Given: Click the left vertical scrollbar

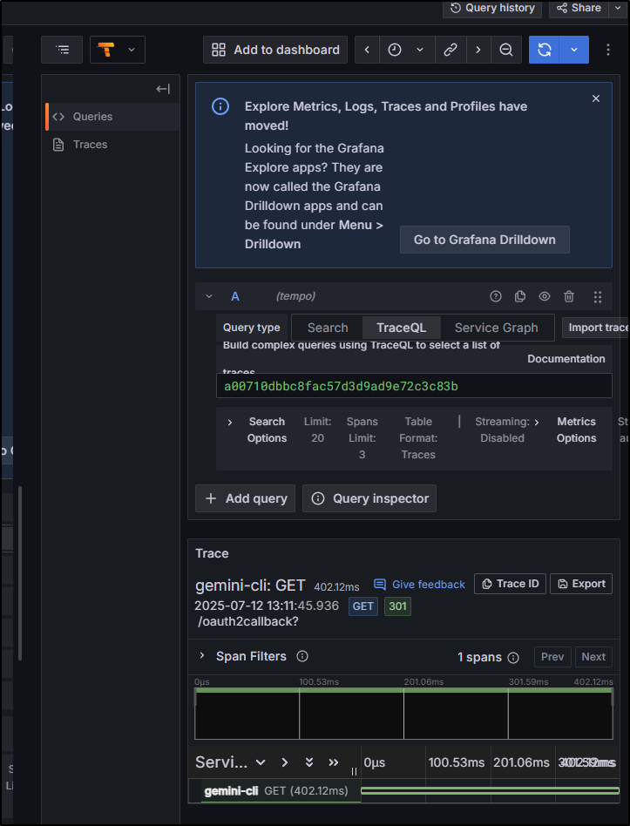Looking at the screenshot, I should (20, 572).
